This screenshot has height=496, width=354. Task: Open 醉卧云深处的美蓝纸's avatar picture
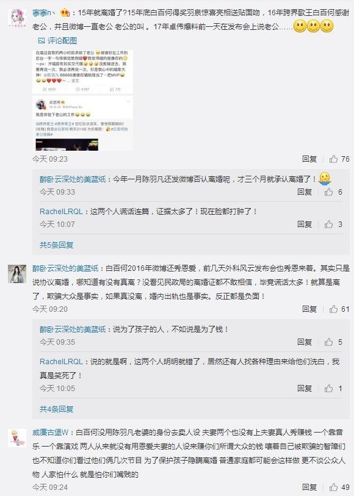(17, 273)
